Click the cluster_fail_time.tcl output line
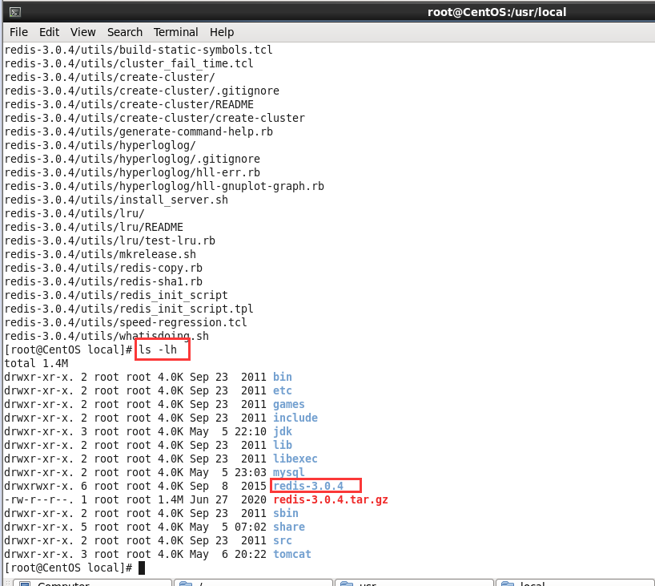 (129, 63)
